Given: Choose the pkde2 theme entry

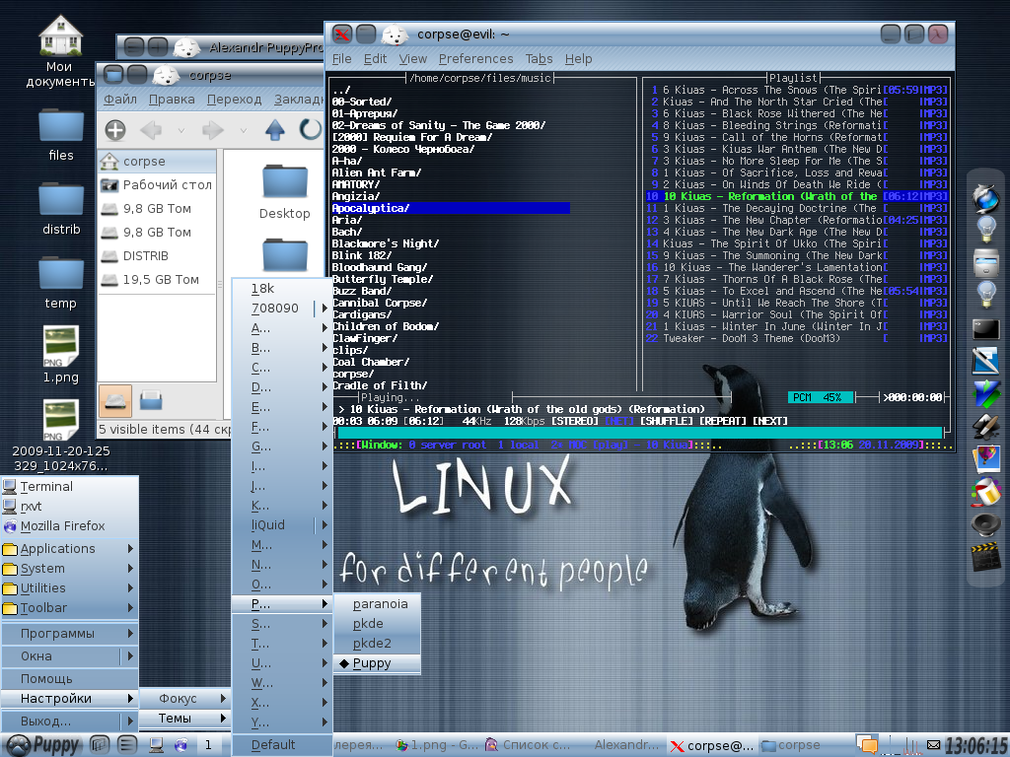Looking at the screenshot, I should (378, 643).
